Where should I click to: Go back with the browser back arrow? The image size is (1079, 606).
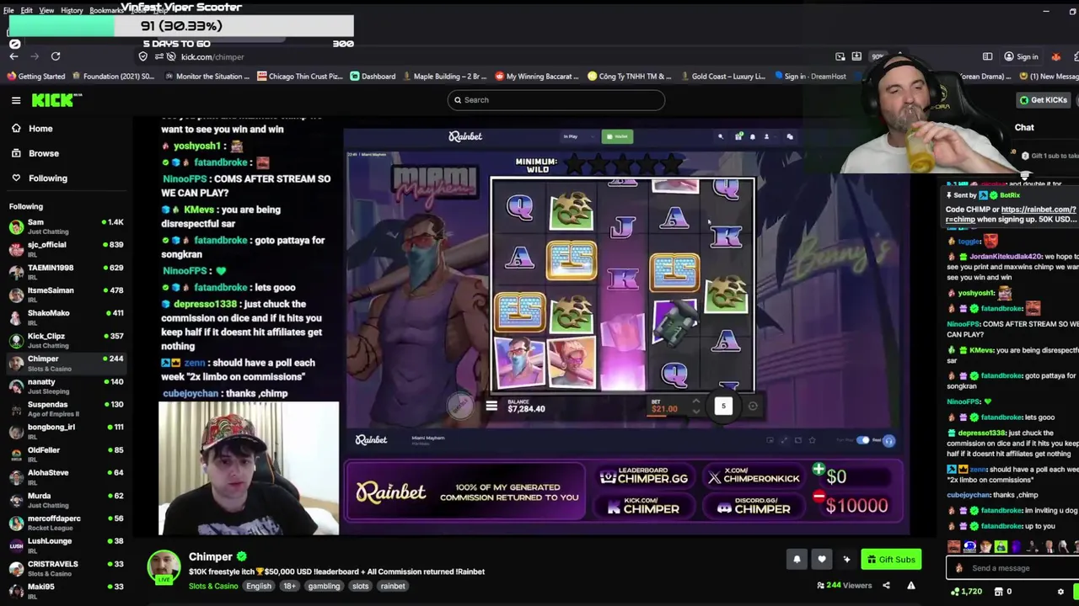pyautogui.click(x=13, y=56)
